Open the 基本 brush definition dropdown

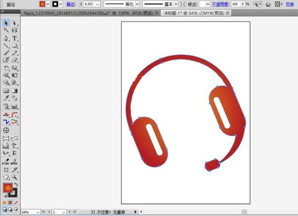pos(176,4)
